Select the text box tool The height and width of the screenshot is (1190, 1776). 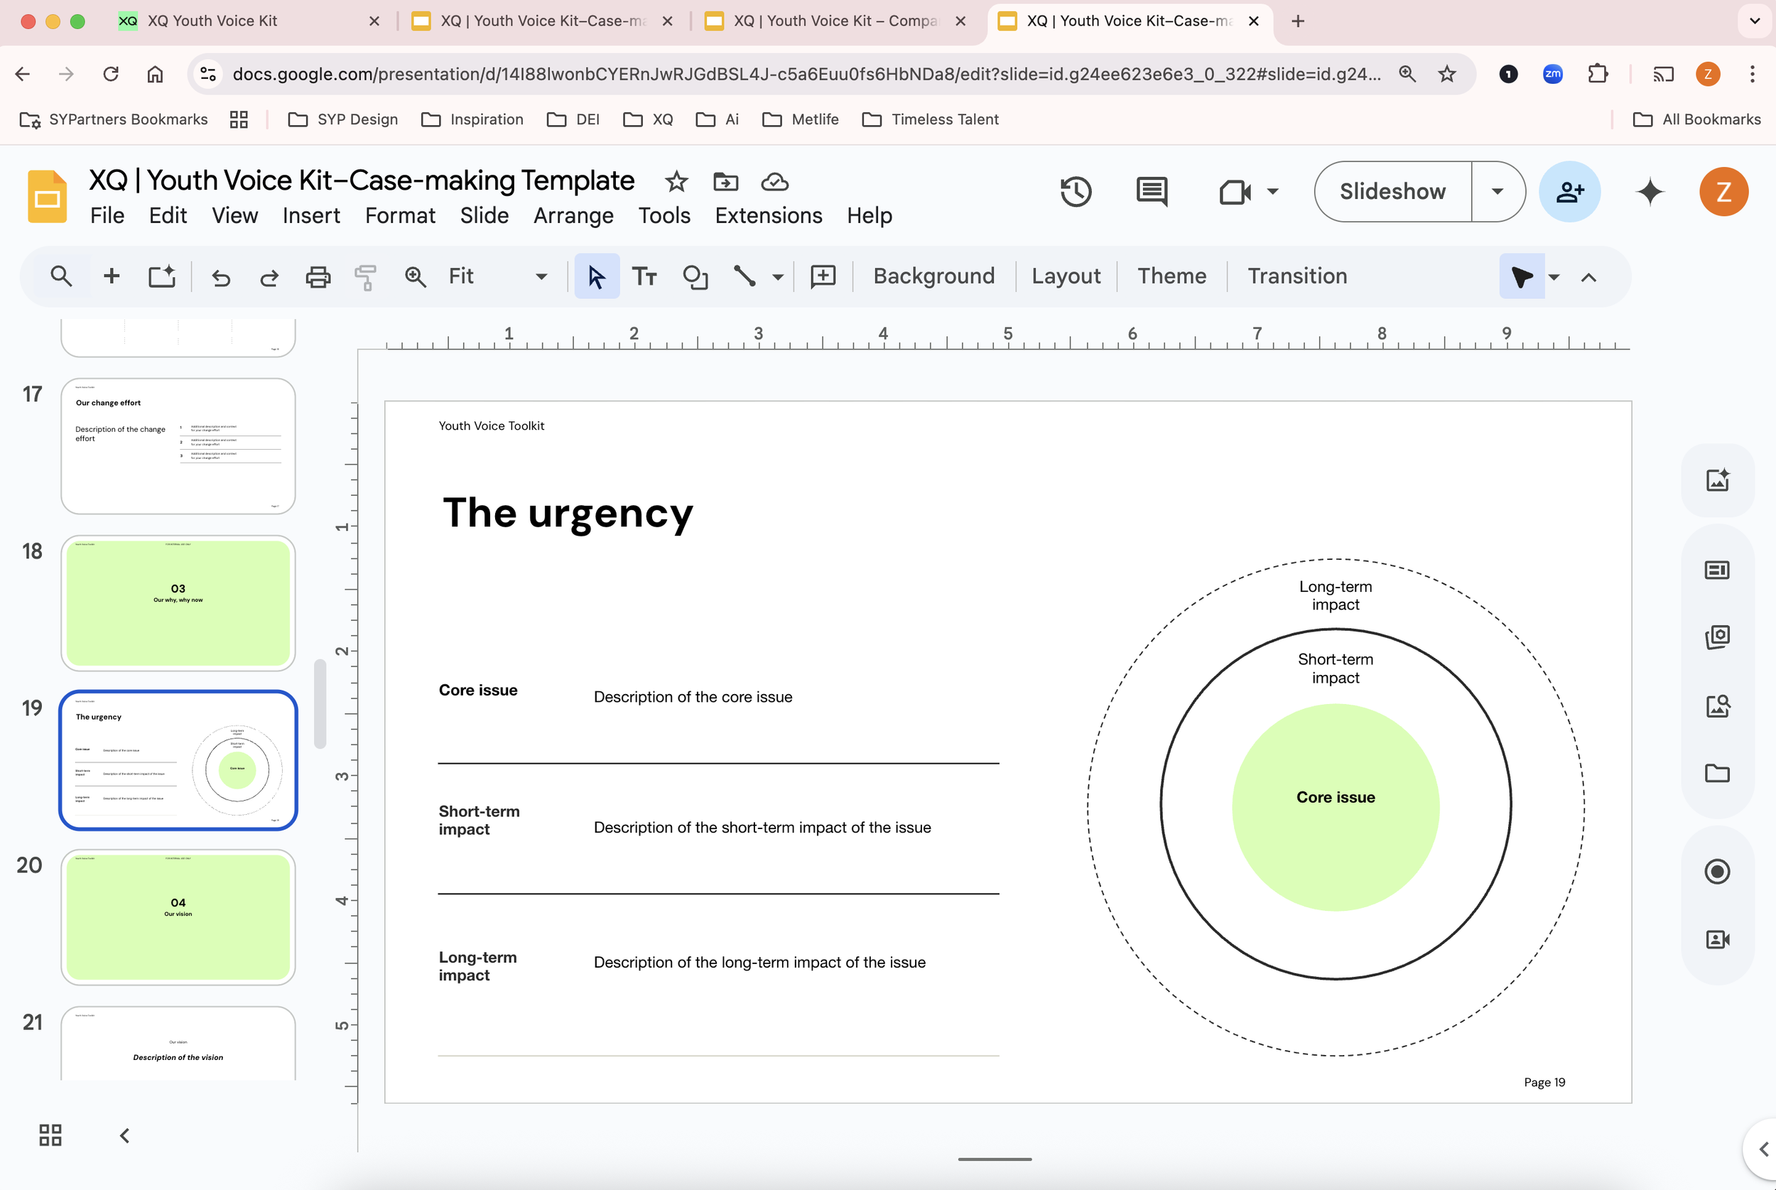[x=644, y=277]
